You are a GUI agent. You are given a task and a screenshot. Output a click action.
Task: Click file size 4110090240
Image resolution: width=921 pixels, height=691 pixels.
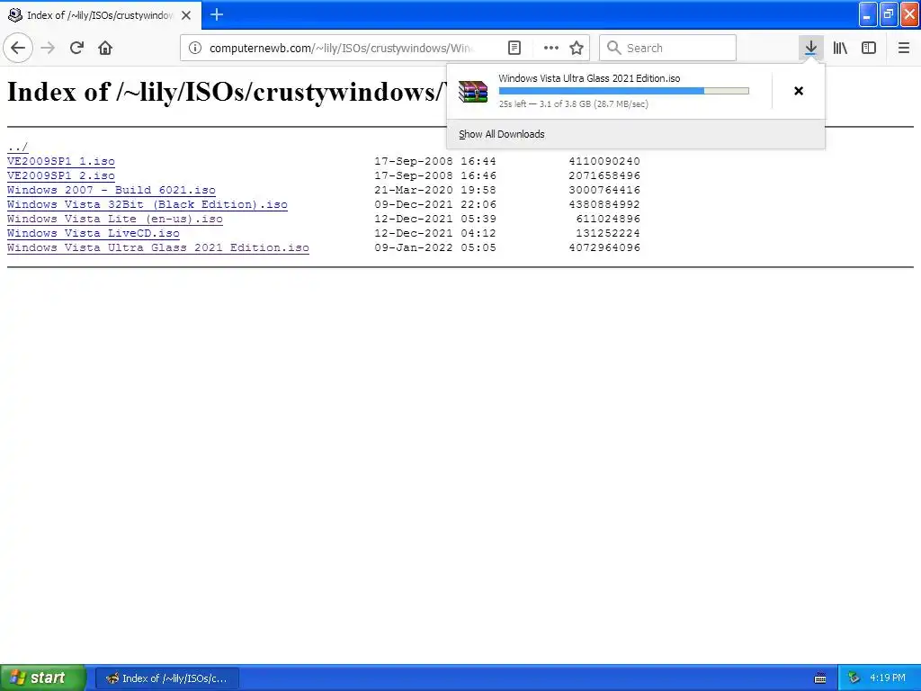[x=604, y=161]
